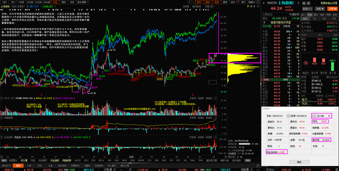Toggle the 筹码 chip distribution button
Viewport: 339px width, 171px height.
tap(217, 2)
